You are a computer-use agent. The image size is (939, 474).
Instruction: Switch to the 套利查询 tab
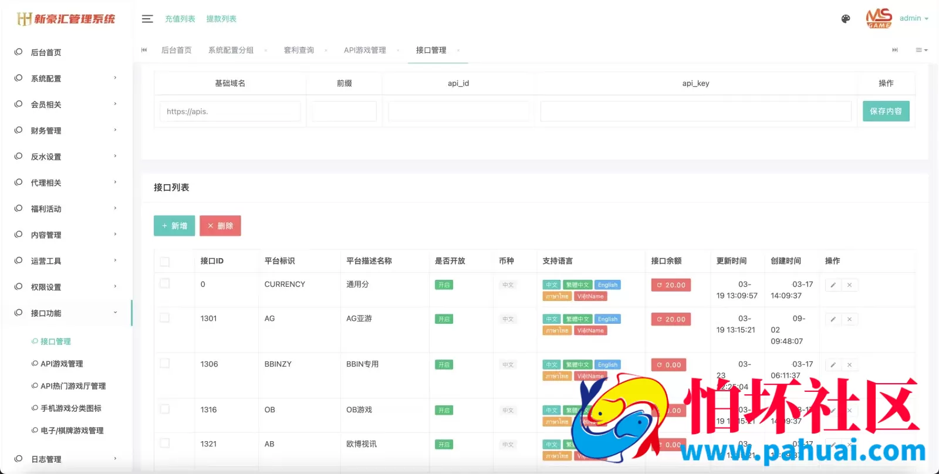pos(299,50)
